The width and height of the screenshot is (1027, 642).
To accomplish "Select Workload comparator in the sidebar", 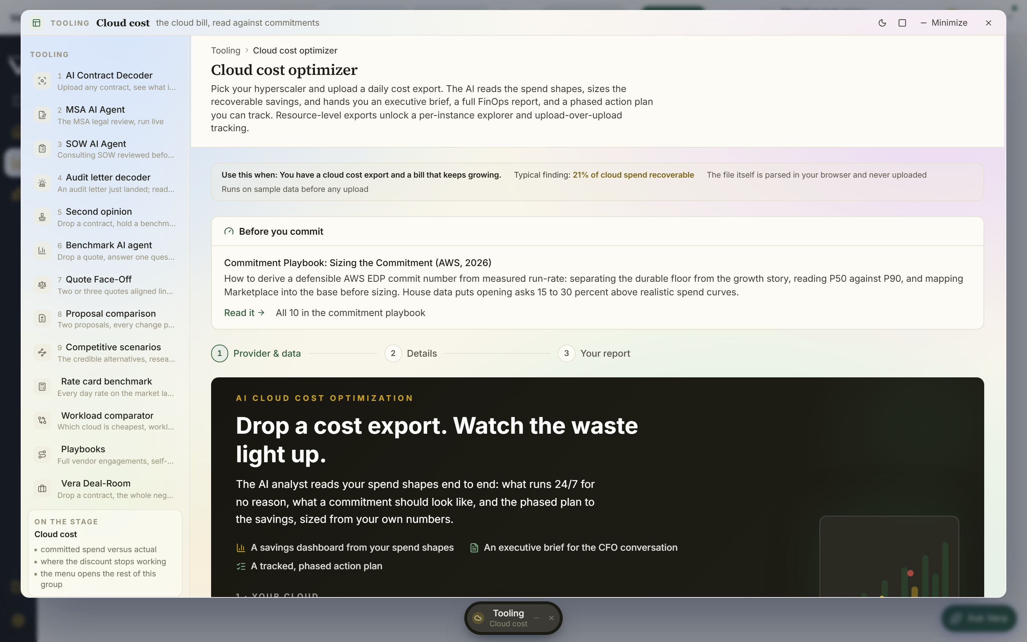I will [x=105, y=421].
